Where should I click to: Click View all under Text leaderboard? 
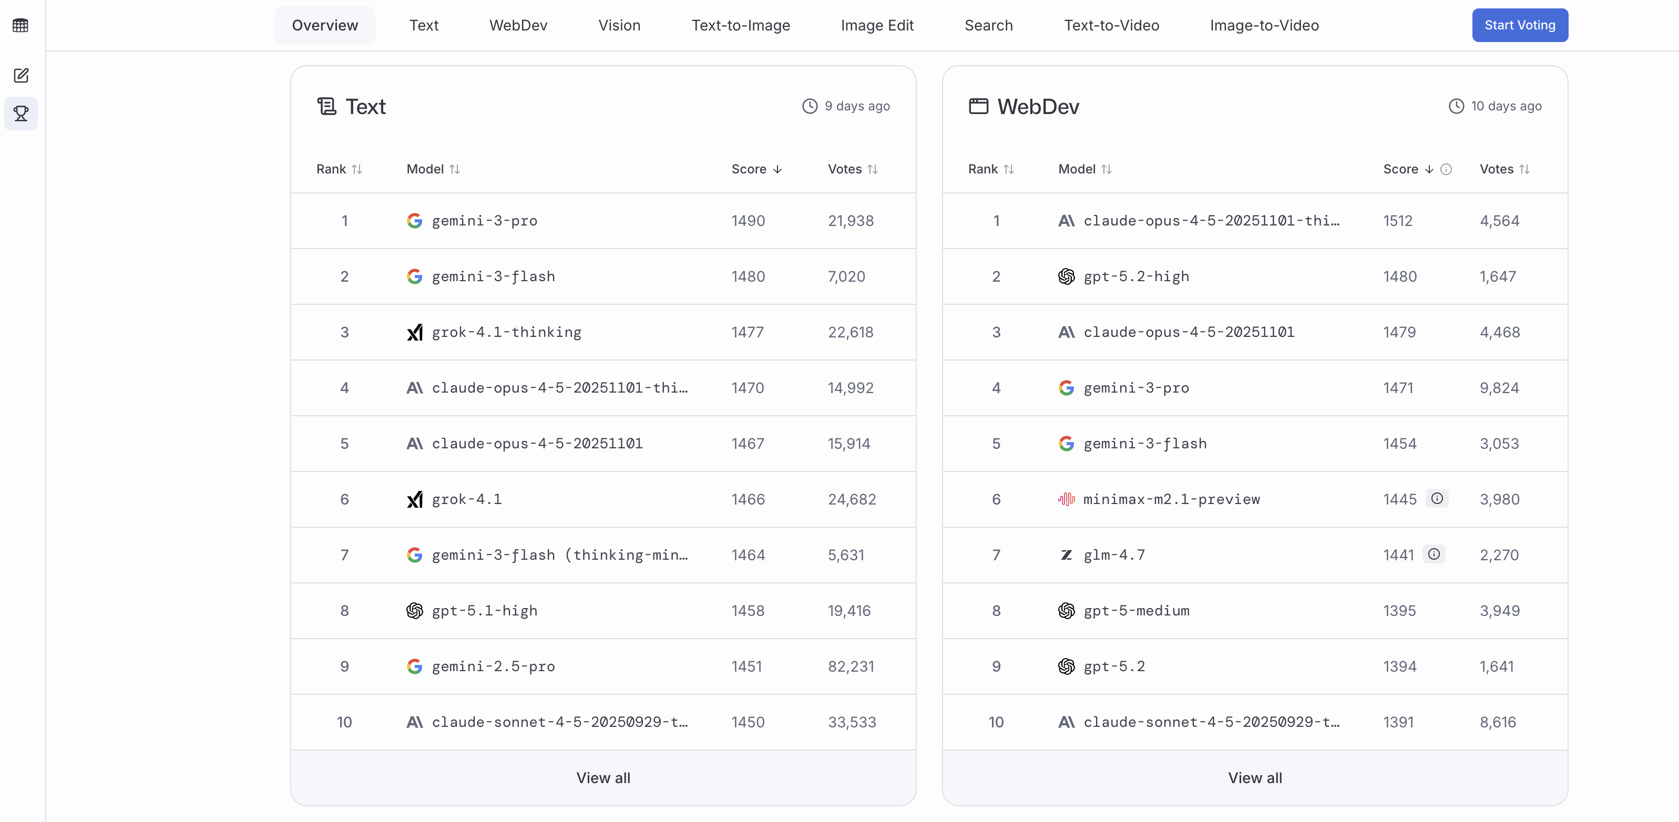(x=603, y=778)
